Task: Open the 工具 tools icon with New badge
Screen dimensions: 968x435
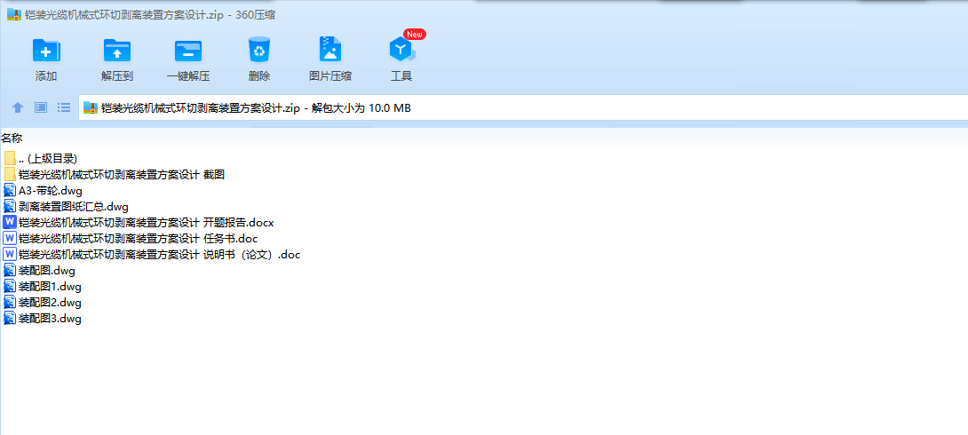Action: tap(401, 50)
